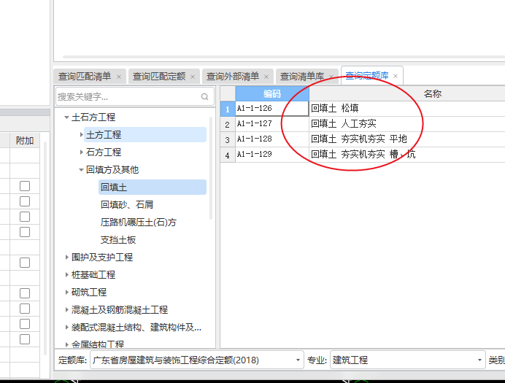Expand the 装配式混凝土结构 node
505x383 pixels.
pos(66,328)
